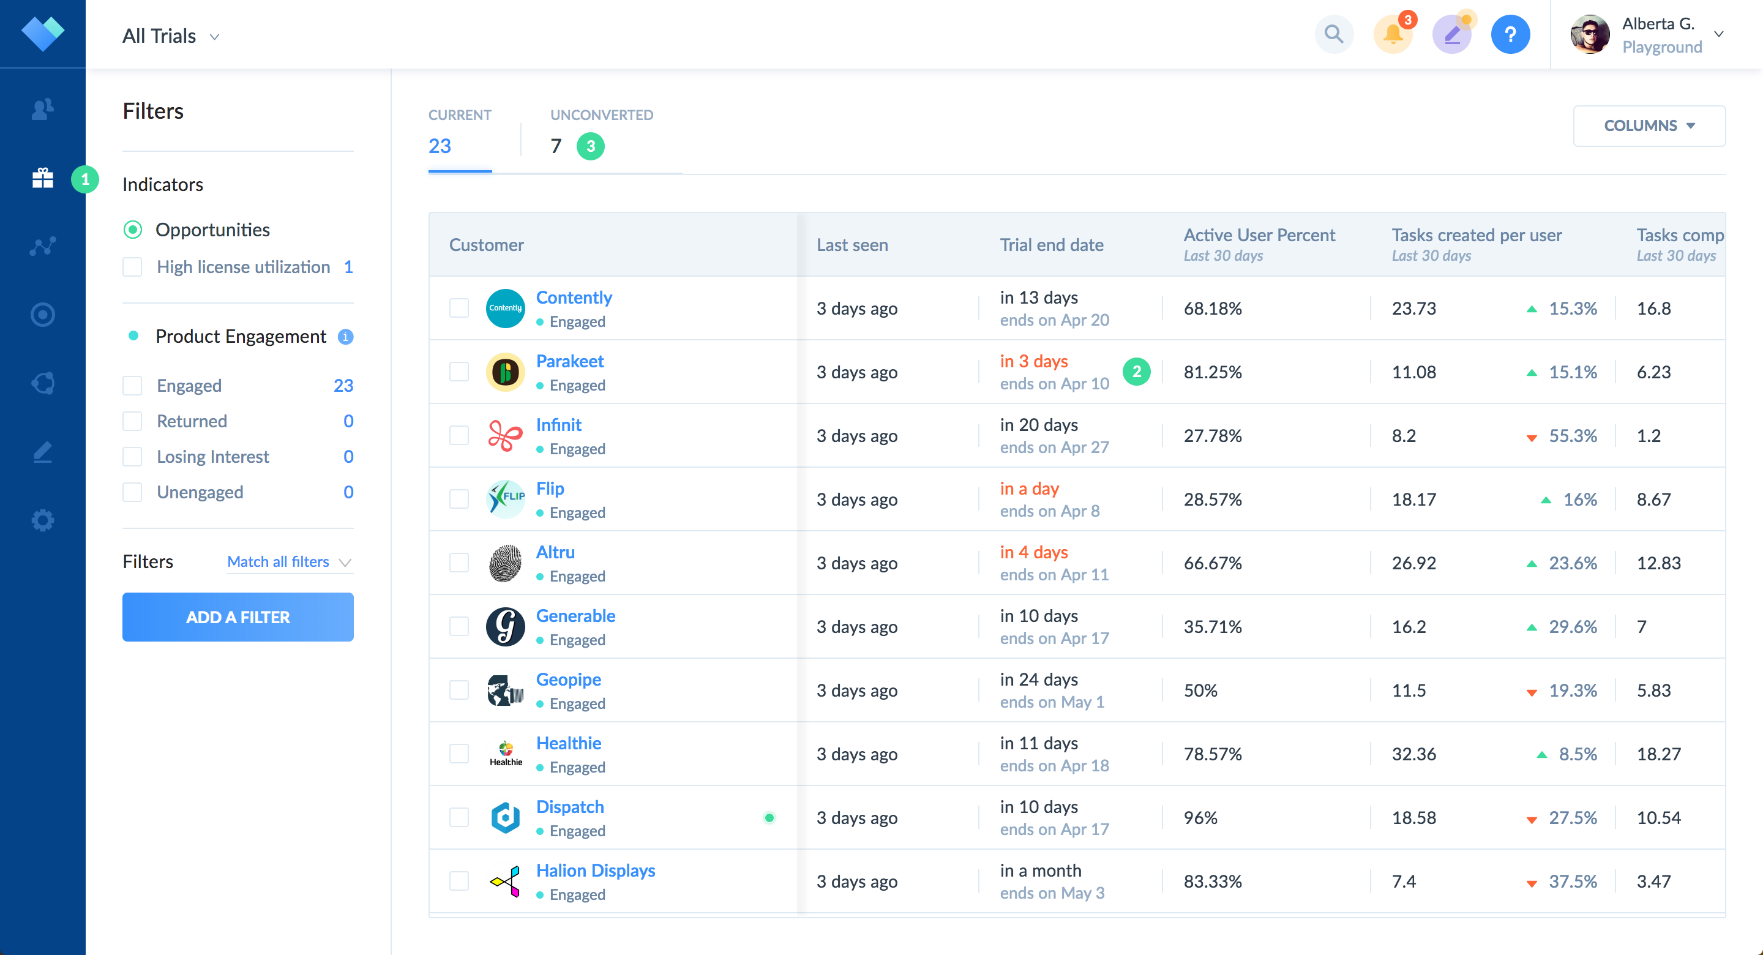Enable High license utilization checkbox
Viewport: 1763px width, 955px height.
point(132,267)
